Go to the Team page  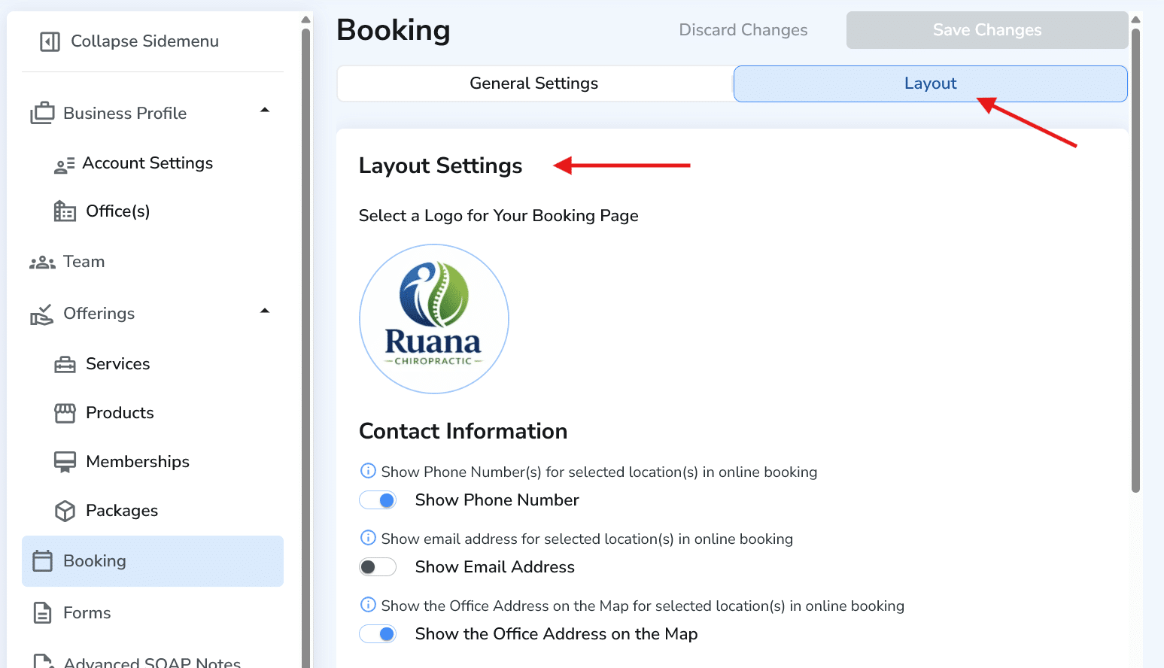tap(84, 262)
